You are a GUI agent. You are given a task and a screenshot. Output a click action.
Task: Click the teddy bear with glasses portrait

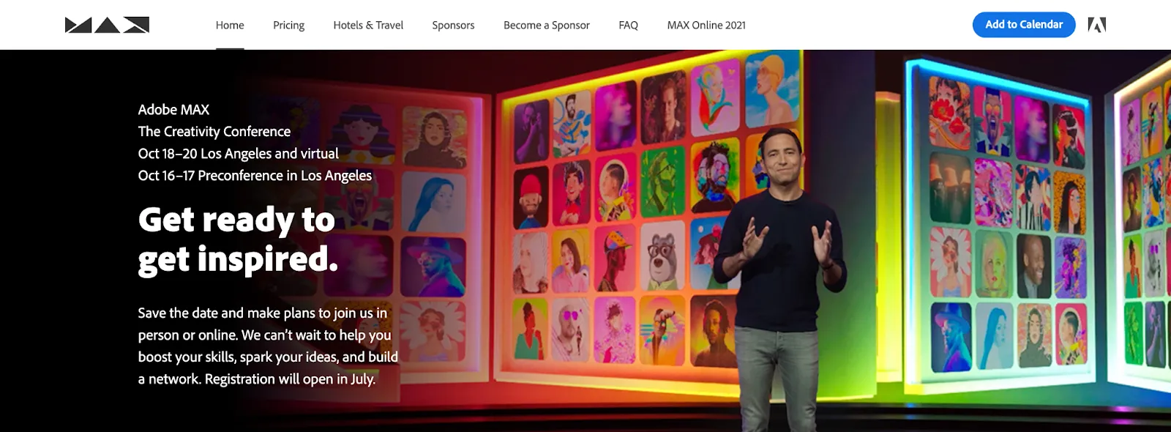(x=662, y=256)
